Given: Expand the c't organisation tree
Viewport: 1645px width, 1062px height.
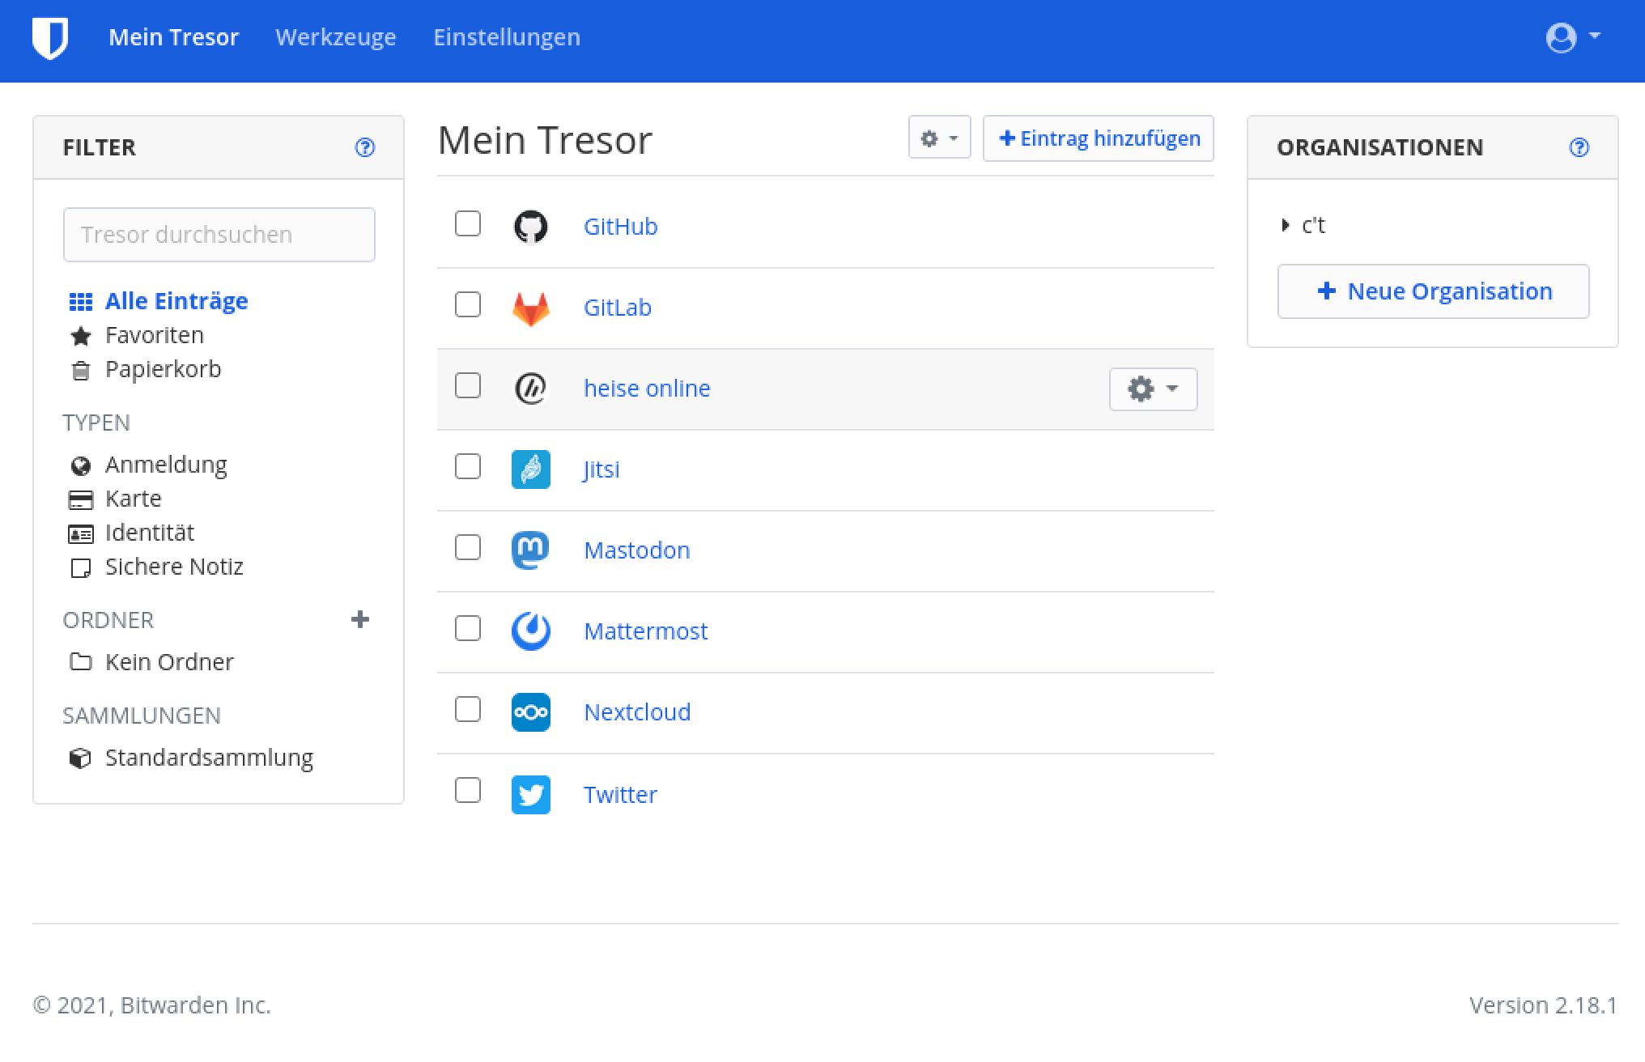Looking at the screenshot, I should pos(1286,226).
